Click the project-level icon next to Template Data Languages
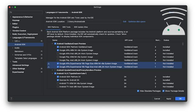Viewport: 195px width, 112px height. [x=41, y=58]
